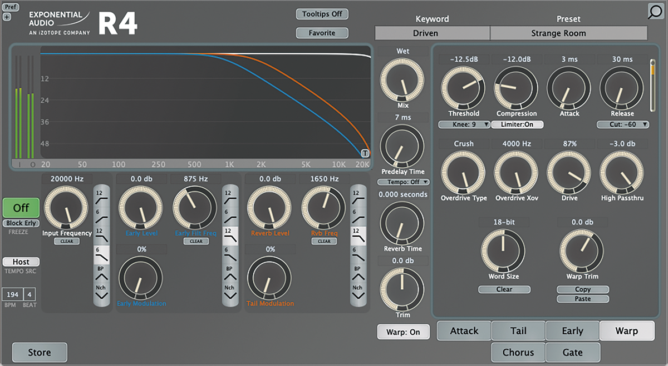Choose BP bandpass shape for Input Frequency filter
Viewport: 668px width, 366px height.
coord(101,272)
